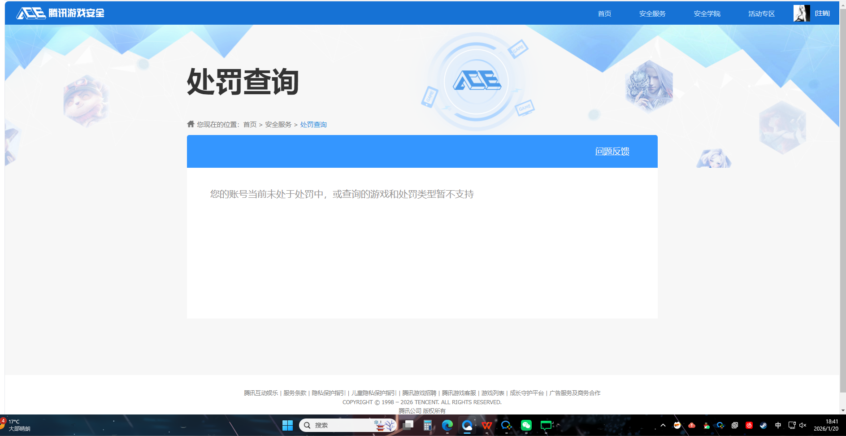The height and width of the screenshot is (436, 846).
Task: Click the home icon before the breadcrumb
Action: click(190, 124)
